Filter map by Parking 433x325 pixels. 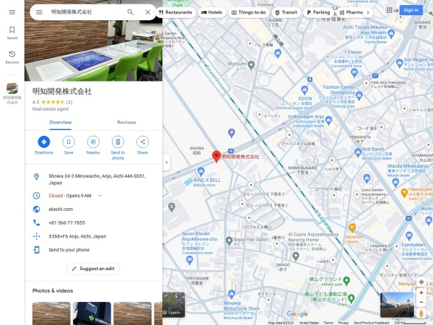318,12
